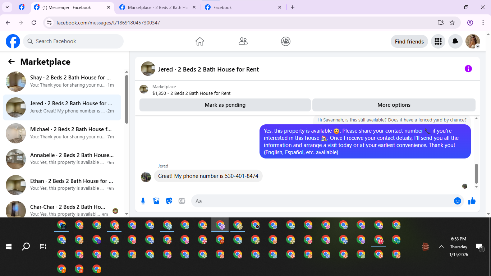Open Task View on the taskbar
This screenshot has height=276, width=491.
coord(43,247)
